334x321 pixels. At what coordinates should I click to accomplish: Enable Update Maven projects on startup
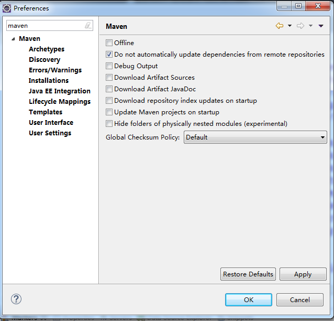coord(109,112)
